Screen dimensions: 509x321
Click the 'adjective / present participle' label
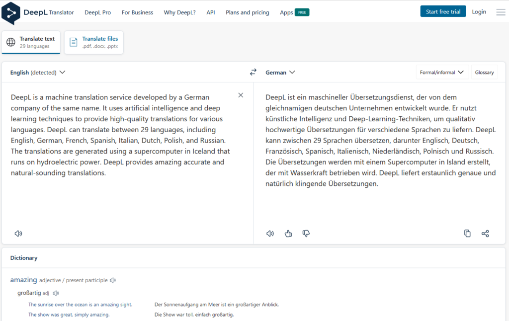74,280
